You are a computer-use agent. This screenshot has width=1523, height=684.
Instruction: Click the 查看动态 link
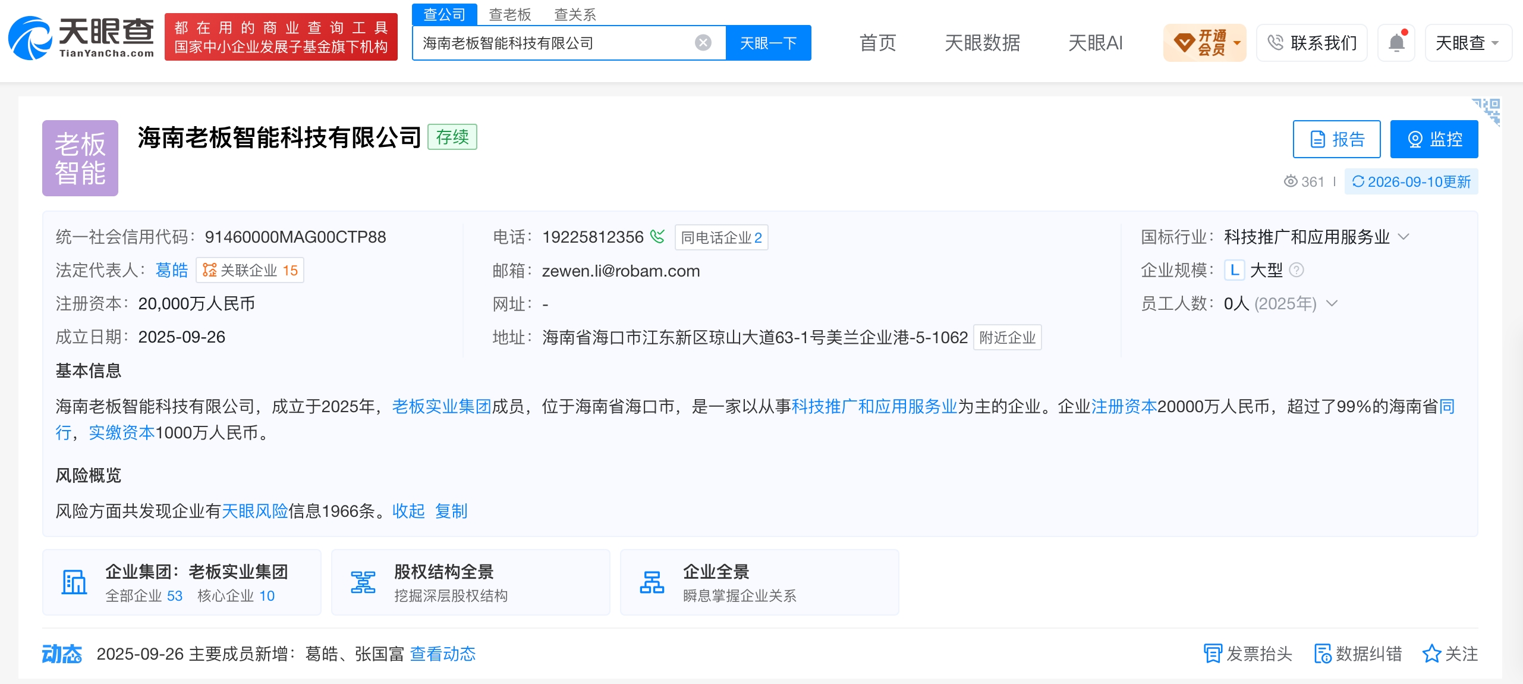(x=443, y=654)
